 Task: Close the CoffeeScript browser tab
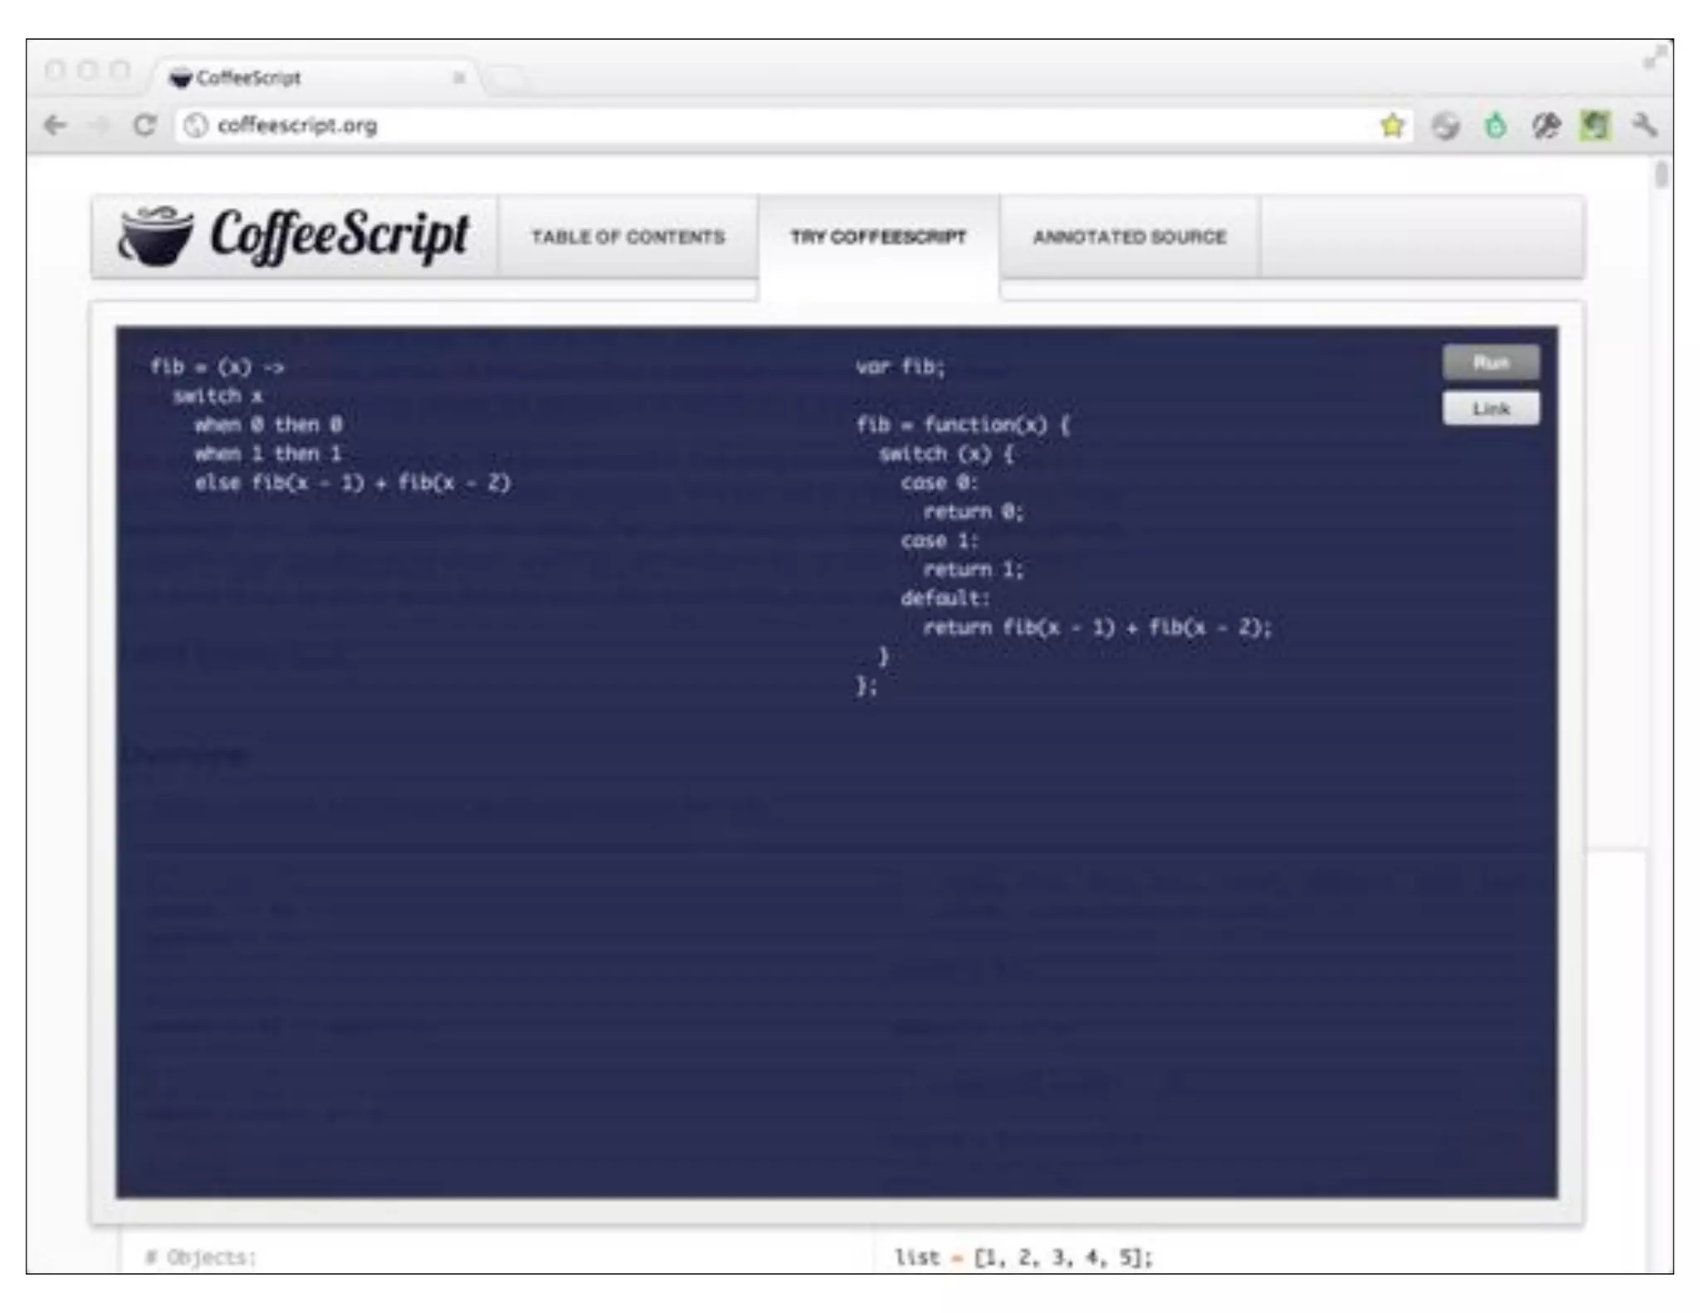[x=459, y=78]
